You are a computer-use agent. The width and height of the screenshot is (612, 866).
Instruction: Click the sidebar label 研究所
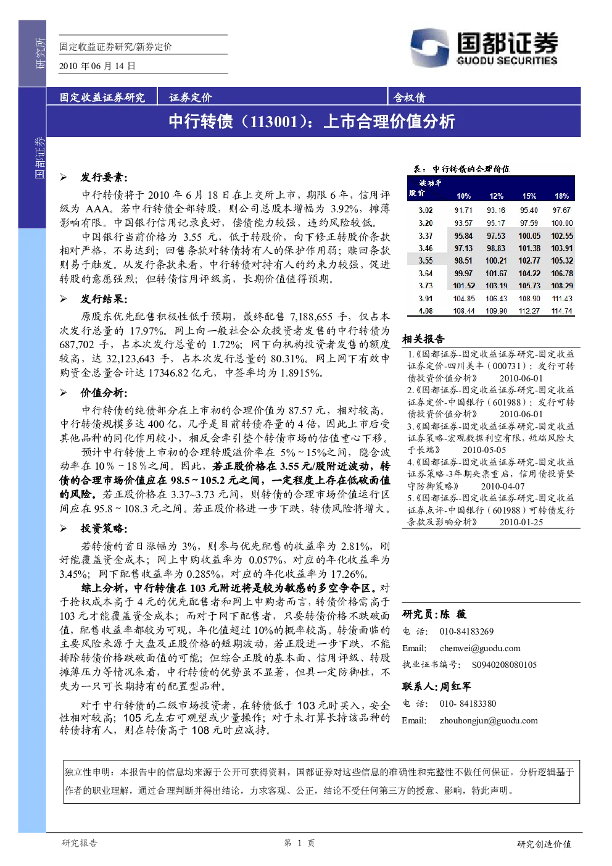(40, 54)
